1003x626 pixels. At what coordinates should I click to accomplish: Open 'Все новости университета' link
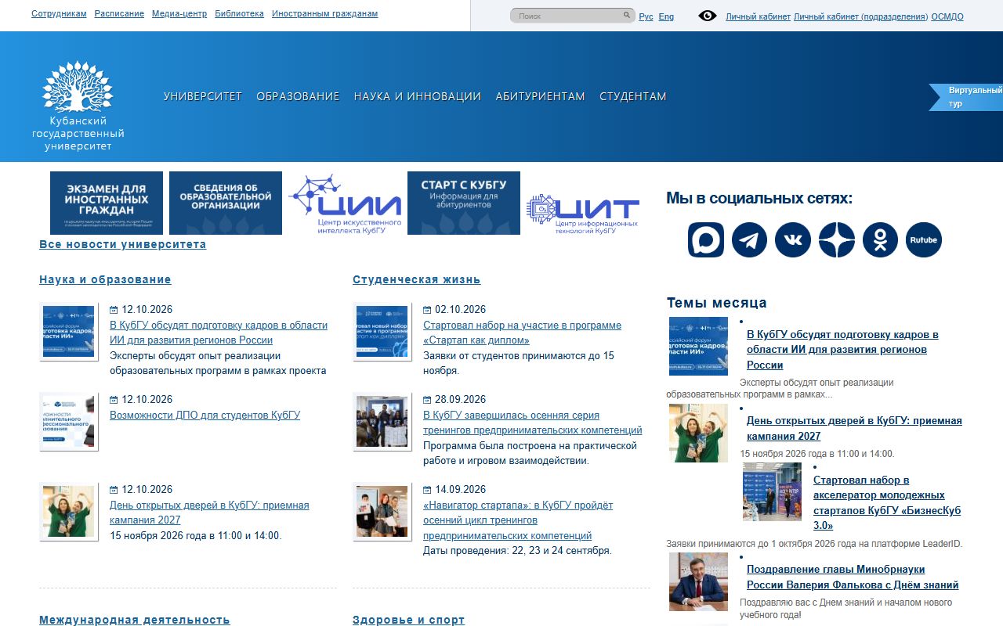pos(123,244)
